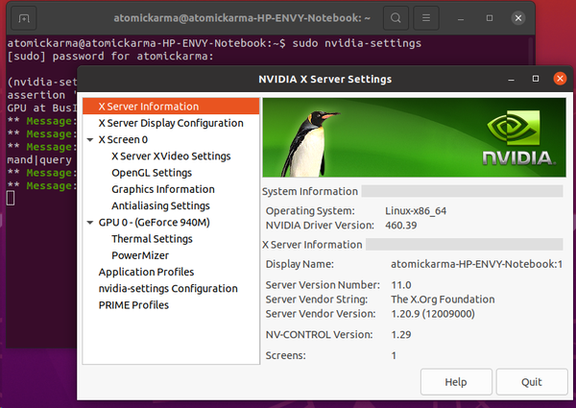Open X Server Display Configuration
The height and width of the screenshot is (408, 576).
(170, 123)
